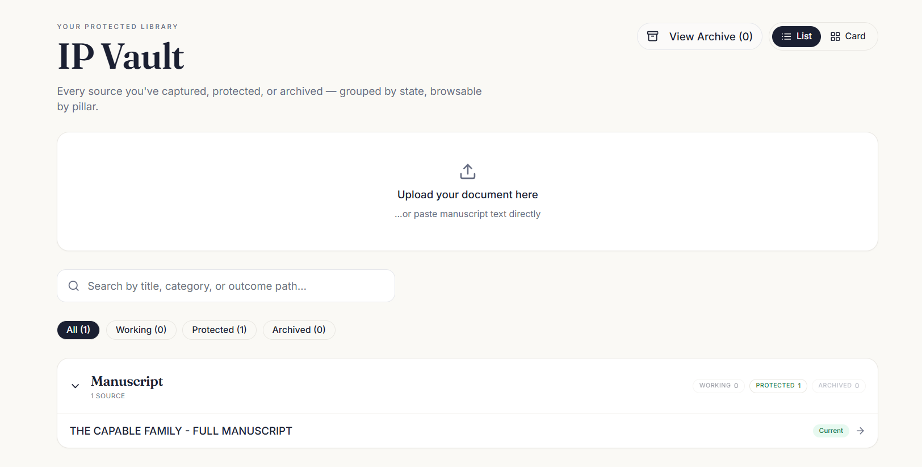Image resolution: width=922 pixels, height=467 pixels.
Task: Open THE CAPABLE FAMILY - FULL MANUSCRIPT
Action: click(181, 431)
